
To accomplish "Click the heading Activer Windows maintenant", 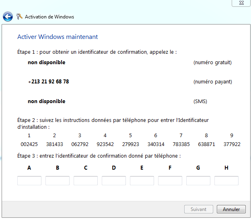I will (x=58, y=37).
